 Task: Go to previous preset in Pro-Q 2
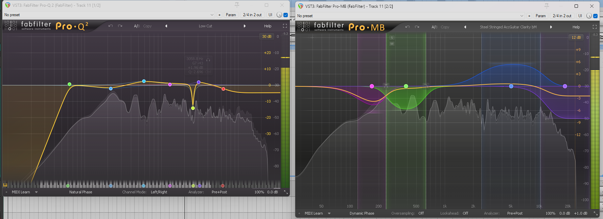click(166, 26)
